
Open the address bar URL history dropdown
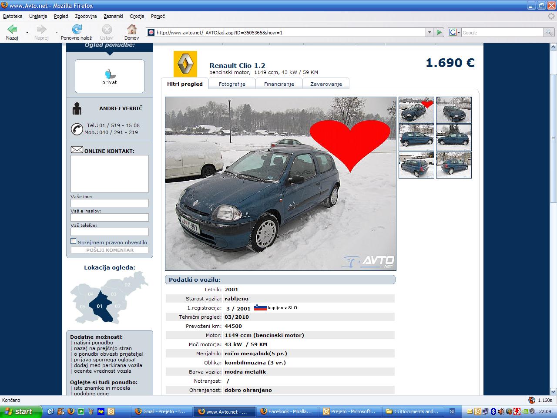pyautogui.click(x=429, y=32)
